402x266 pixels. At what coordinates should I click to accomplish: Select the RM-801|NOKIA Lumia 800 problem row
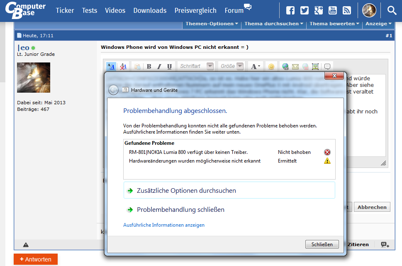(229, 152)
